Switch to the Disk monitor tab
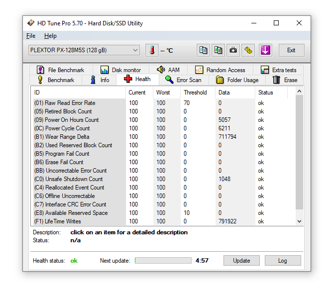332x295 pixels. coord(120,70)
